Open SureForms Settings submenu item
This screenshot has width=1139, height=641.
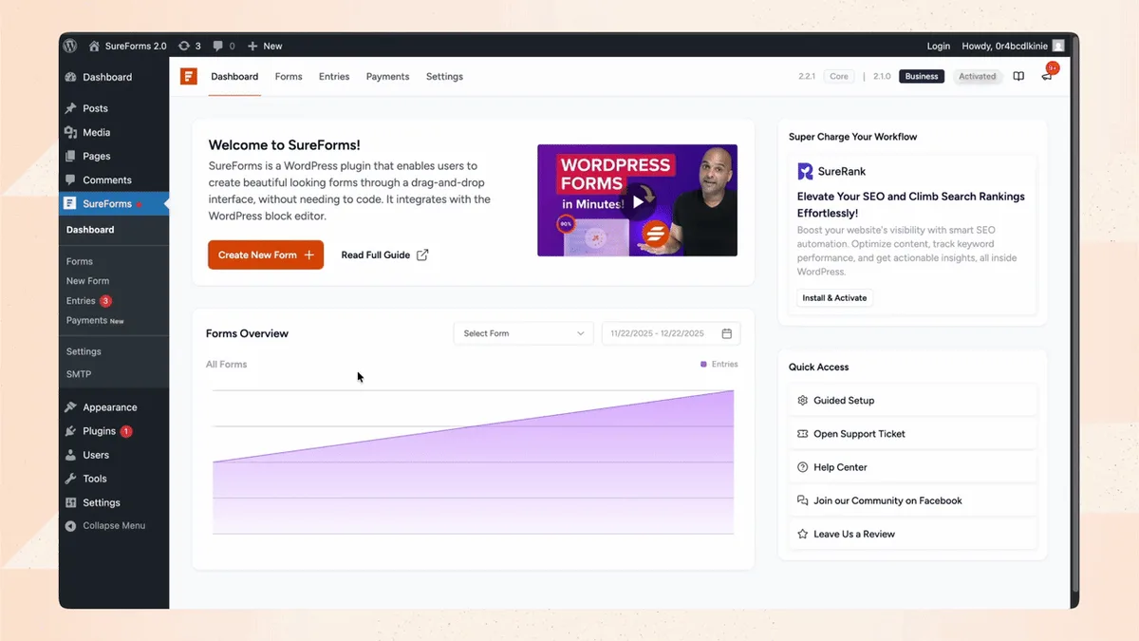(84, 351)
